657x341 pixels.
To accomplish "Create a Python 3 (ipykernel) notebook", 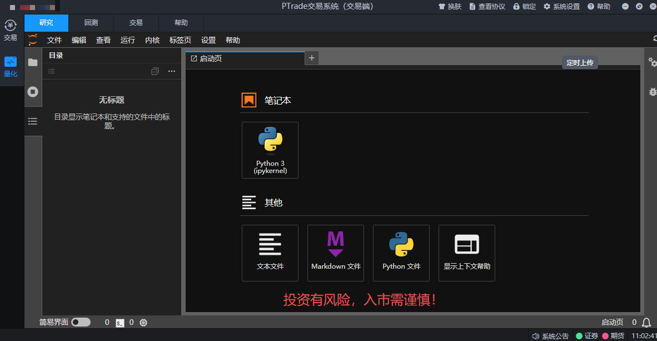I will pos(270,150).
